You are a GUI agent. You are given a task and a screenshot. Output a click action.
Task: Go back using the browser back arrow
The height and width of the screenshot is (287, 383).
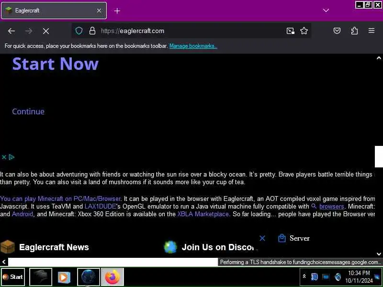click(11, 31)
